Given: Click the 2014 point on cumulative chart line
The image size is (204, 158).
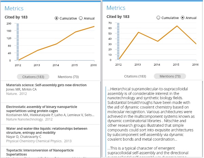Looking at the screenshot, I should pyautogui.click(x=56, y=44).
